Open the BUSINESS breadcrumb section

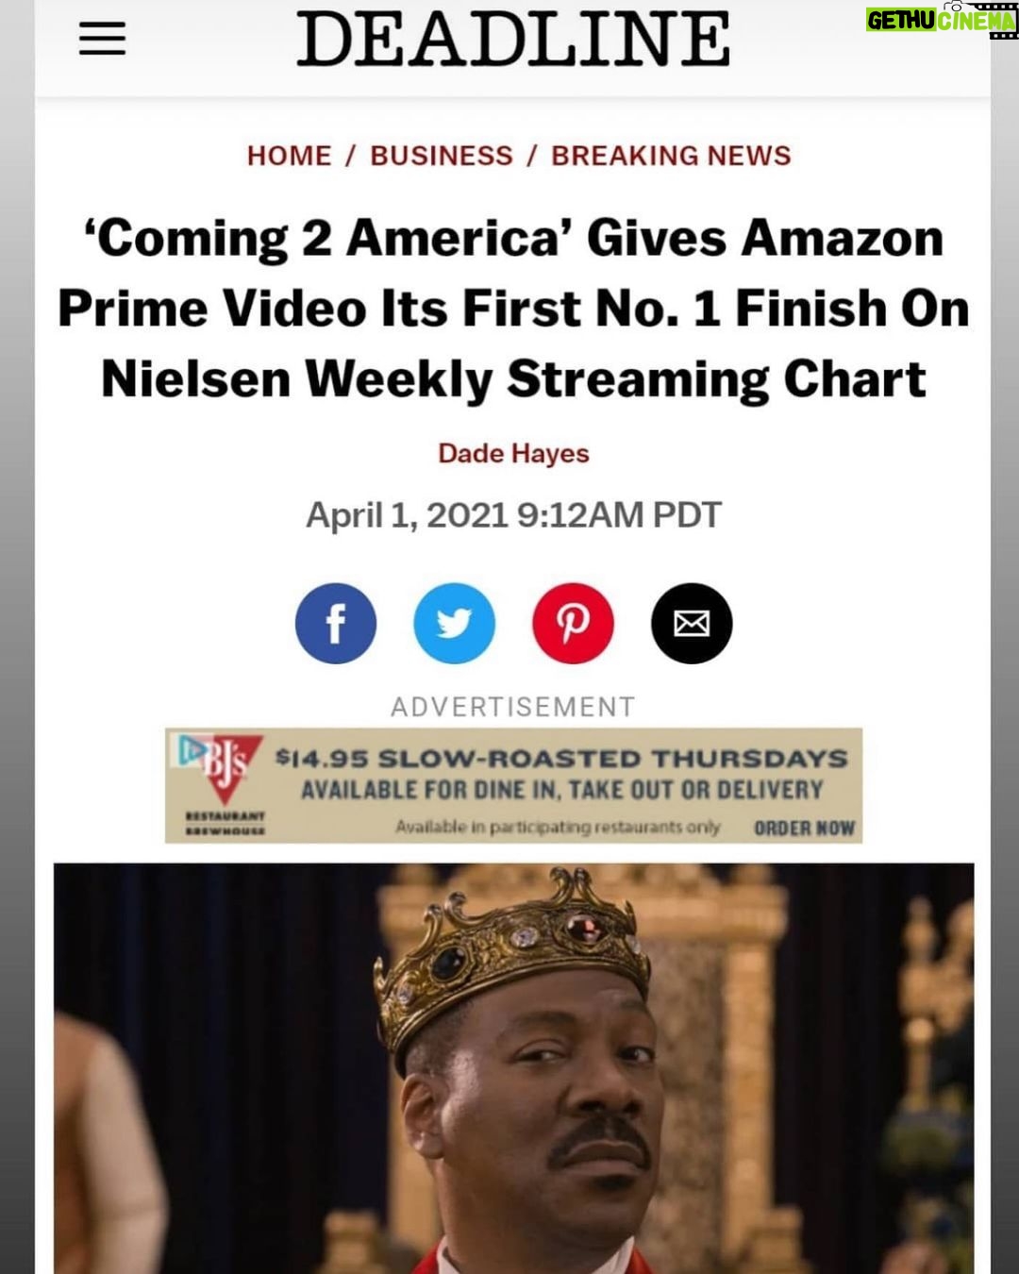click(441, 156)
